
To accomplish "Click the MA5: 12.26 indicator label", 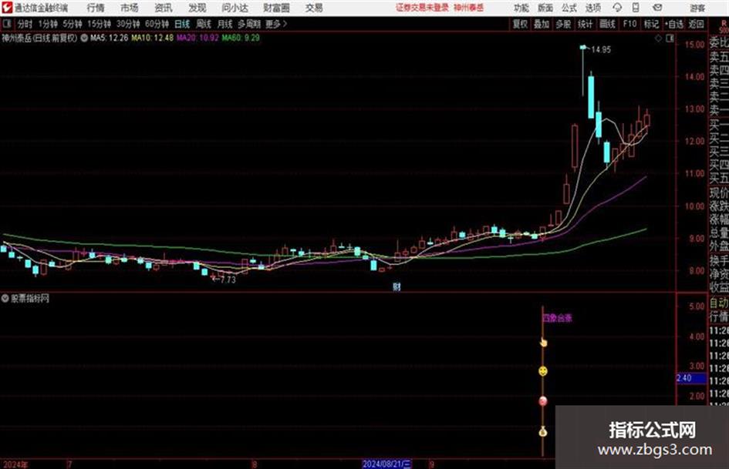I will (110, 38).
